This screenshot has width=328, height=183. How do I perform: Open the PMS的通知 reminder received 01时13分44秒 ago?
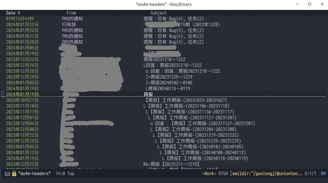pos(173,19)
